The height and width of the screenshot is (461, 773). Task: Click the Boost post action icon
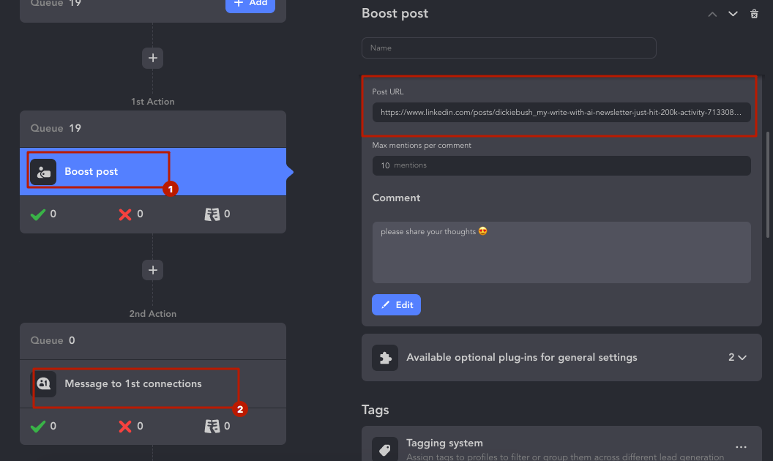[x=43, y=172]
